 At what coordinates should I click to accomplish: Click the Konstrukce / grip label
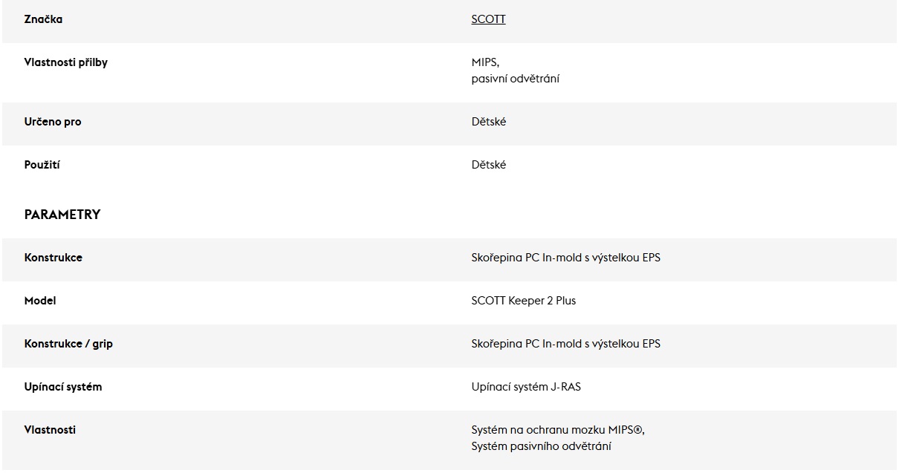click(68, 344)
